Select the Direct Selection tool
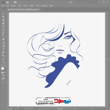This screenshot has height=110, width=110. click(x=3, y=17)
